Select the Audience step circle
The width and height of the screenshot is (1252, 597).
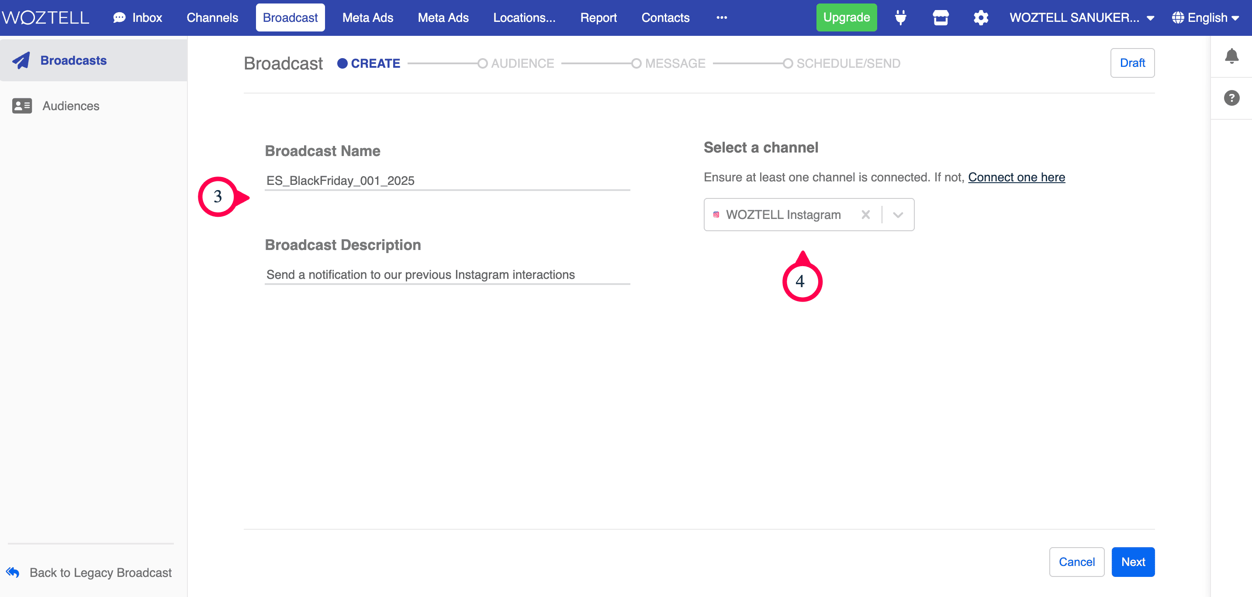pyautogui.click(x=482, y=64)
